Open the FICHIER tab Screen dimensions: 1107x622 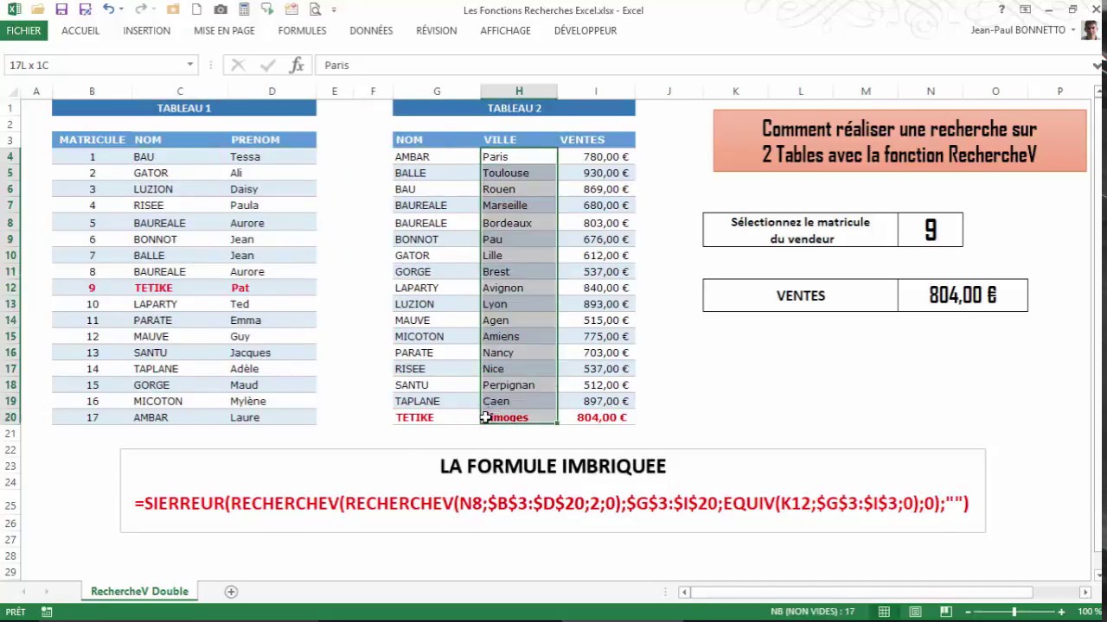[x=23, y=30]
